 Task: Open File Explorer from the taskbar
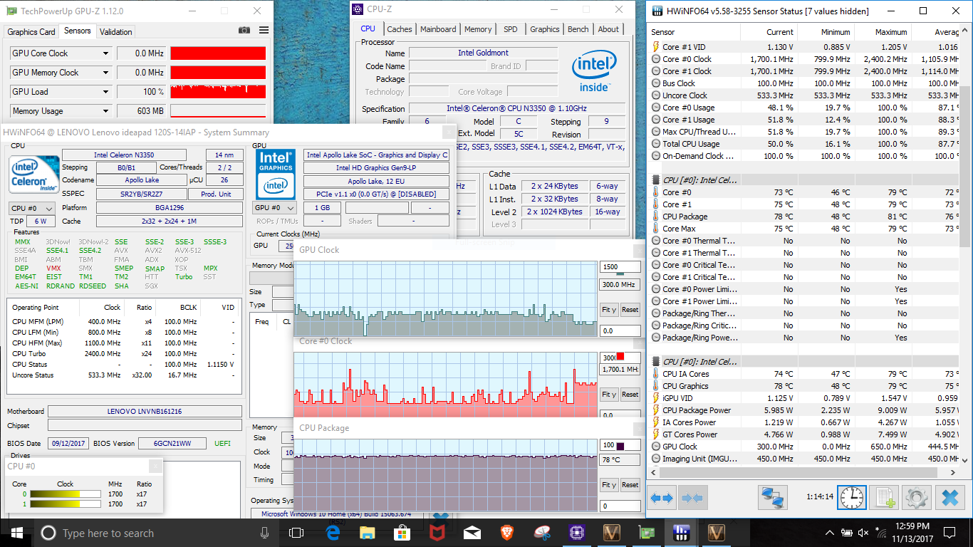click(x=367, y=533)
